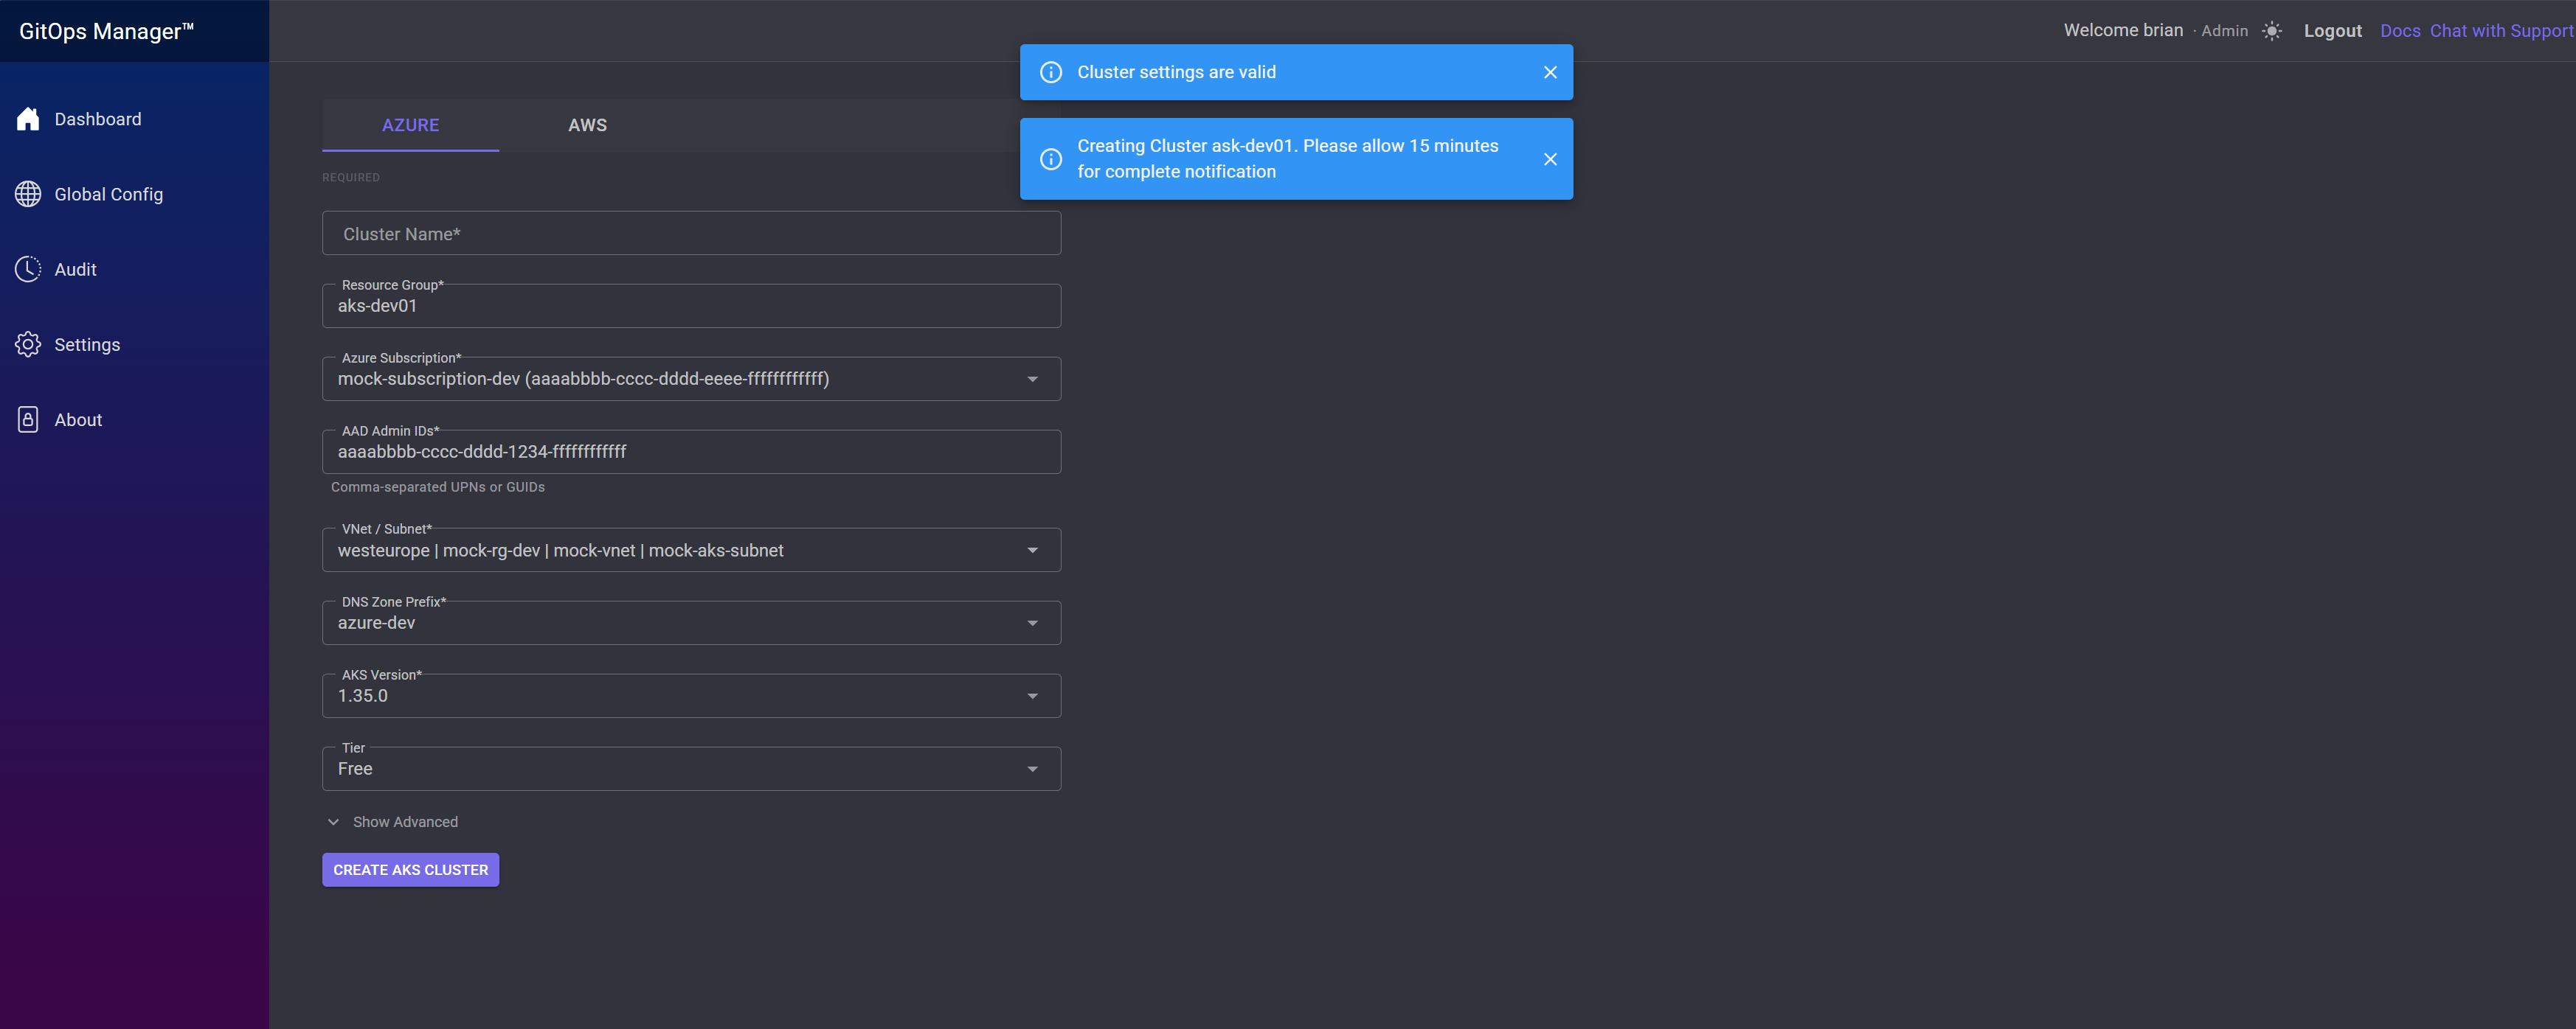Screen dimensions: 2576x1029
Task: Click 'Welcome brian' user text
Action: click(x=2123, y=30)
